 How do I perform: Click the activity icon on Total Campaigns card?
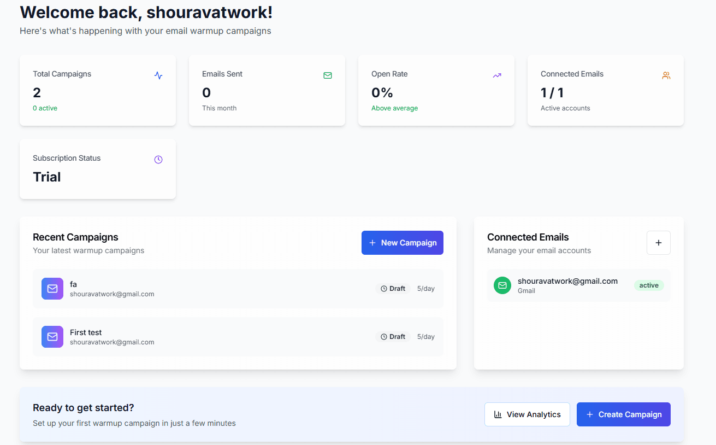(158, 75)
